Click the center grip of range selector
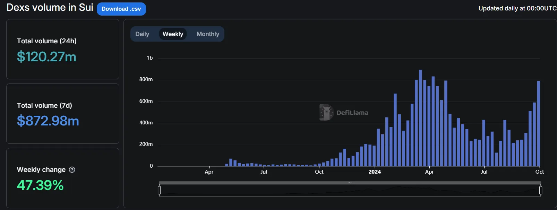Screen dimensions: 557x210 point(350,183)
